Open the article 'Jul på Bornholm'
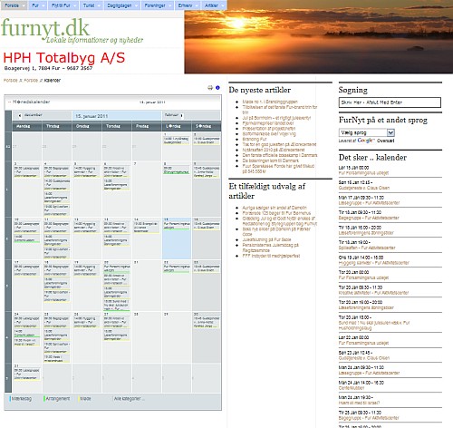The width and height of the screenshot is (453, 428). tap(276, 118)
